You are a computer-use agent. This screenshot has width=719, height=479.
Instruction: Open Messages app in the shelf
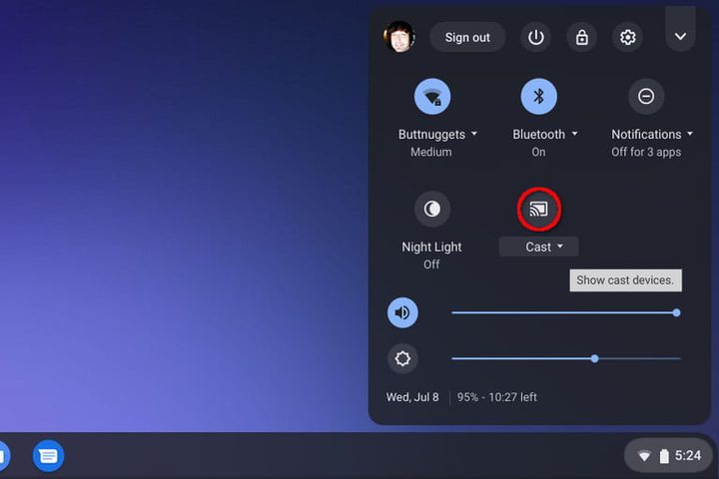(x=48, y=456)
